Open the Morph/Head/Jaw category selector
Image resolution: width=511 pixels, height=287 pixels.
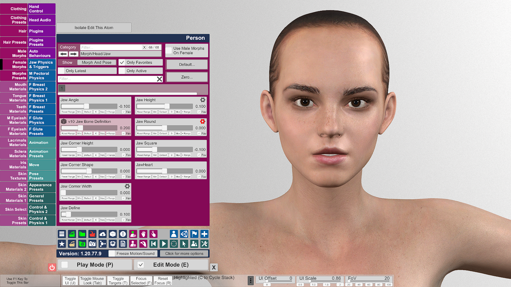[121, 54]
